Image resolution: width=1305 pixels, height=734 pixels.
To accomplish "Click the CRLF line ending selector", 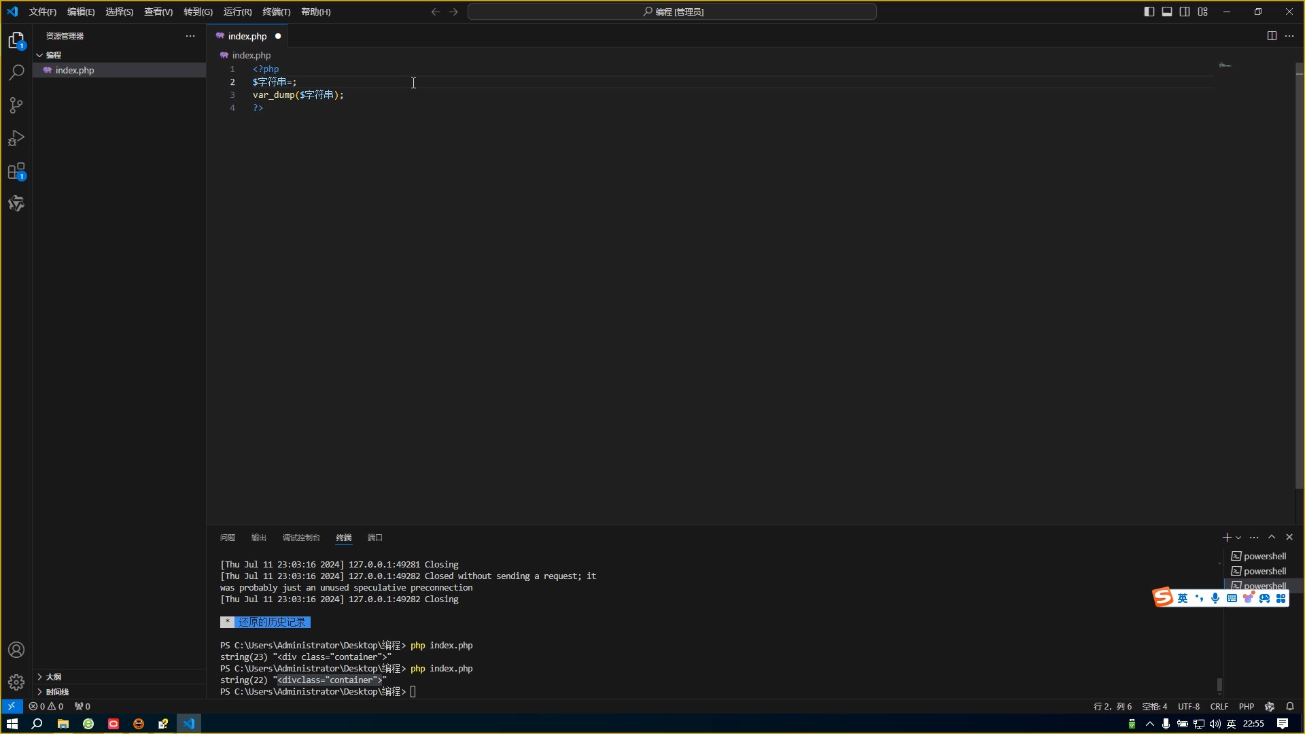I will tap(1219, 706).
